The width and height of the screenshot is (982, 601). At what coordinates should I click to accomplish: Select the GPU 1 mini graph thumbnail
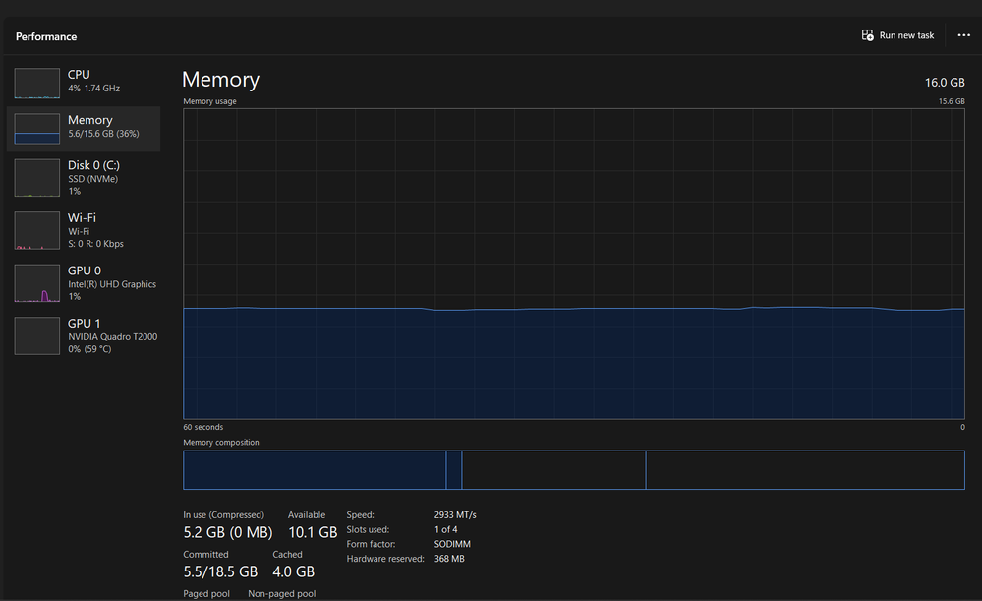[37, 335]
